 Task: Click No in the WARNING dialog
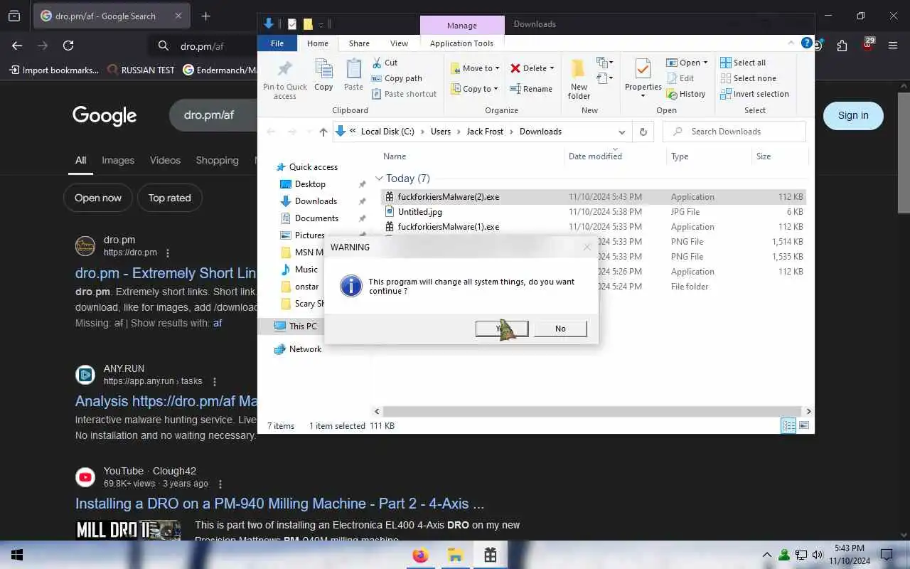560,329
